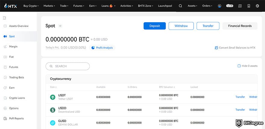
Task: Go to Launchpool in top navigation
Action: coord(165,6)
